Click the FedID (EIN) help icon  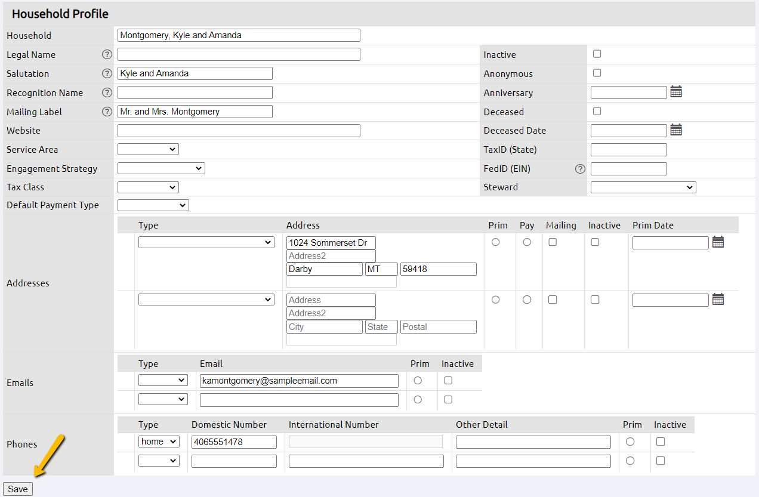[580, 169]
